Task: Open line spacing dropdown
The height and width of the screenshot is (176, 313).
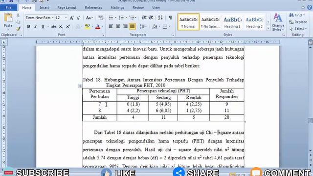Action: [x=143, y=26]
